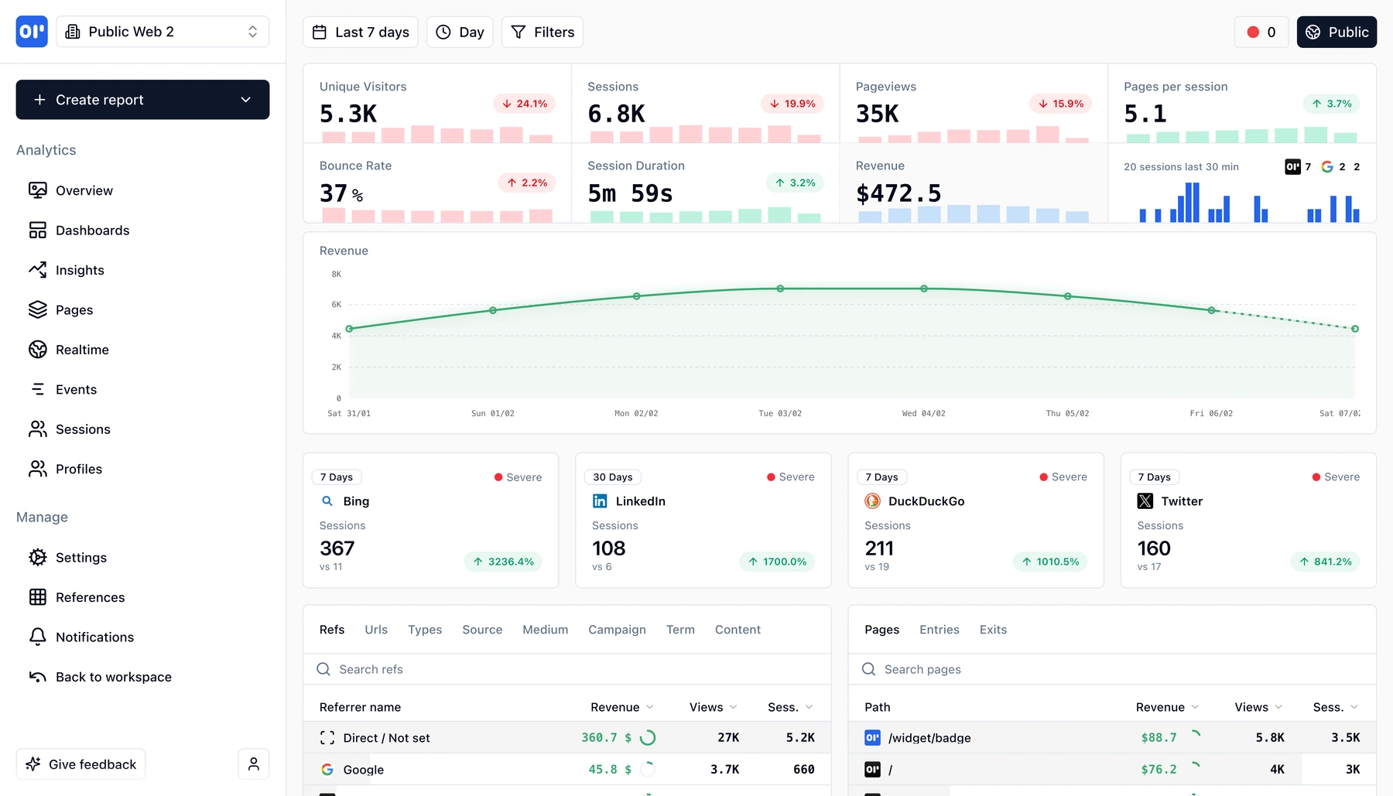Open the Insights panel
Viewport: 1393px width, 796px height.
coord(80,270)
